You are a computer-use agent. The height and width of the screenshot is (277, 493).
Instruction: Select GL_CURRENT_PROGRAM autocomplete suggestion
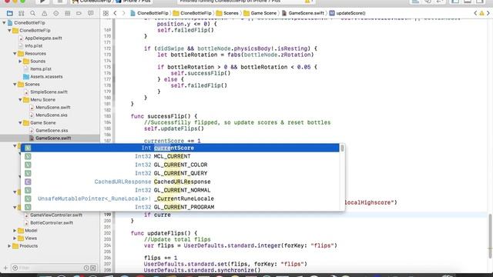click(179, 207)
